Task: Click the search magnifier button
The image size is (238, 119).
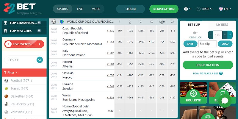Action: pyautogui.click(x=40, y=60)
